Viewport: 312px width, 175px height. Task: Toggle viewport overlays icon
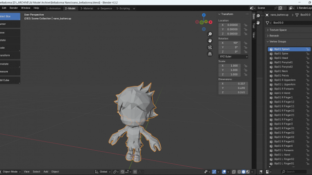(x=224, y=172)
